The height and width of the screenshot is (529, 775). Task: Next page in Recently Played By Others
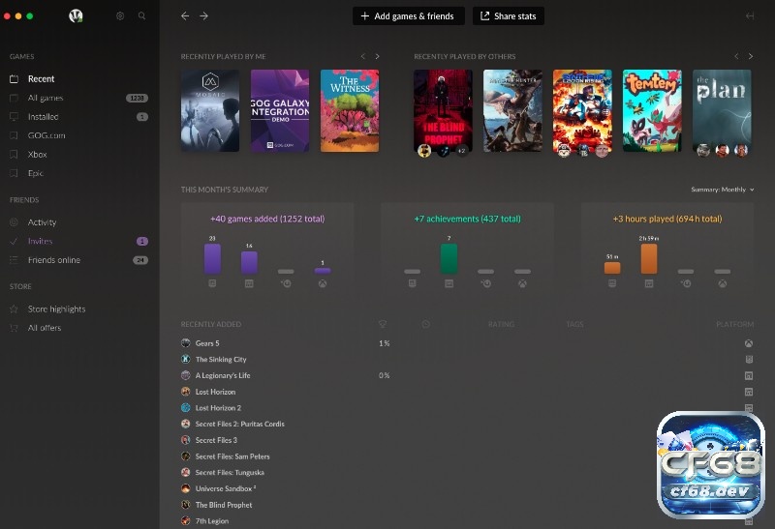750,56
